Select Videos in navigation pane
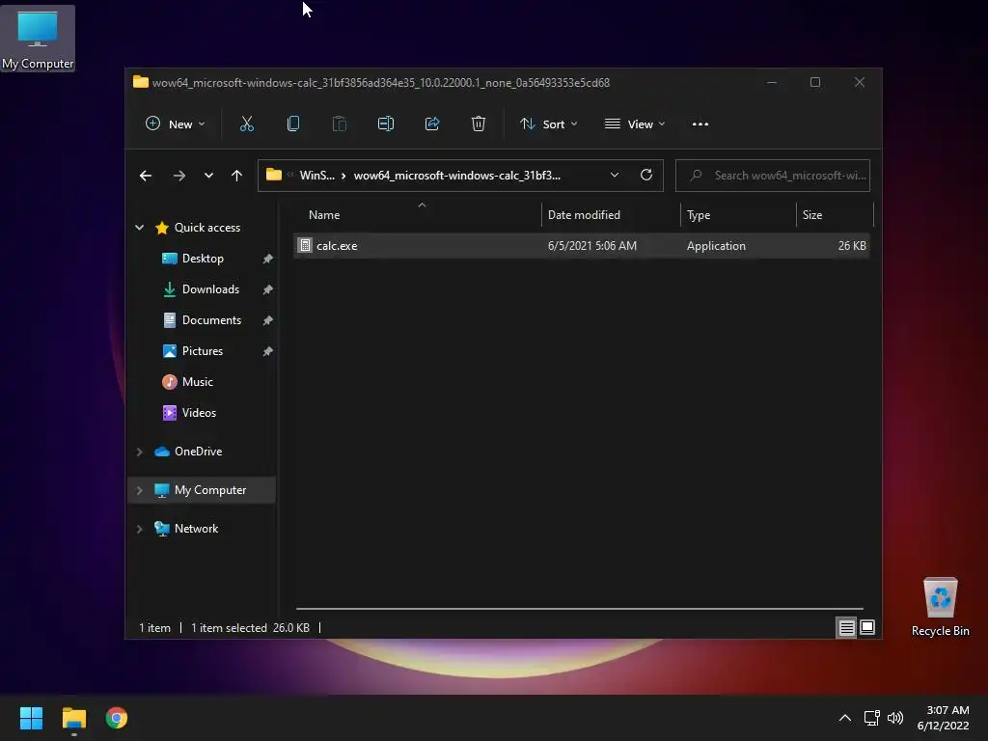Image resolution: width=988 pixels, height=741 pixels. (x=199, y=413)
